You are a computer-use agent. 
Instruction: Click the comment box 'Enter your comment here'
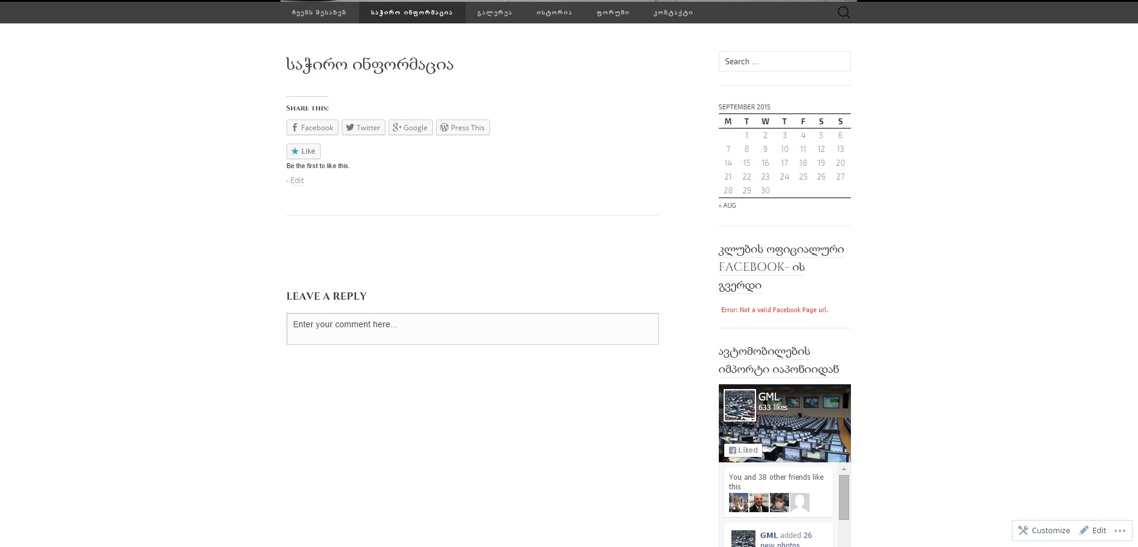click(473, 328)
